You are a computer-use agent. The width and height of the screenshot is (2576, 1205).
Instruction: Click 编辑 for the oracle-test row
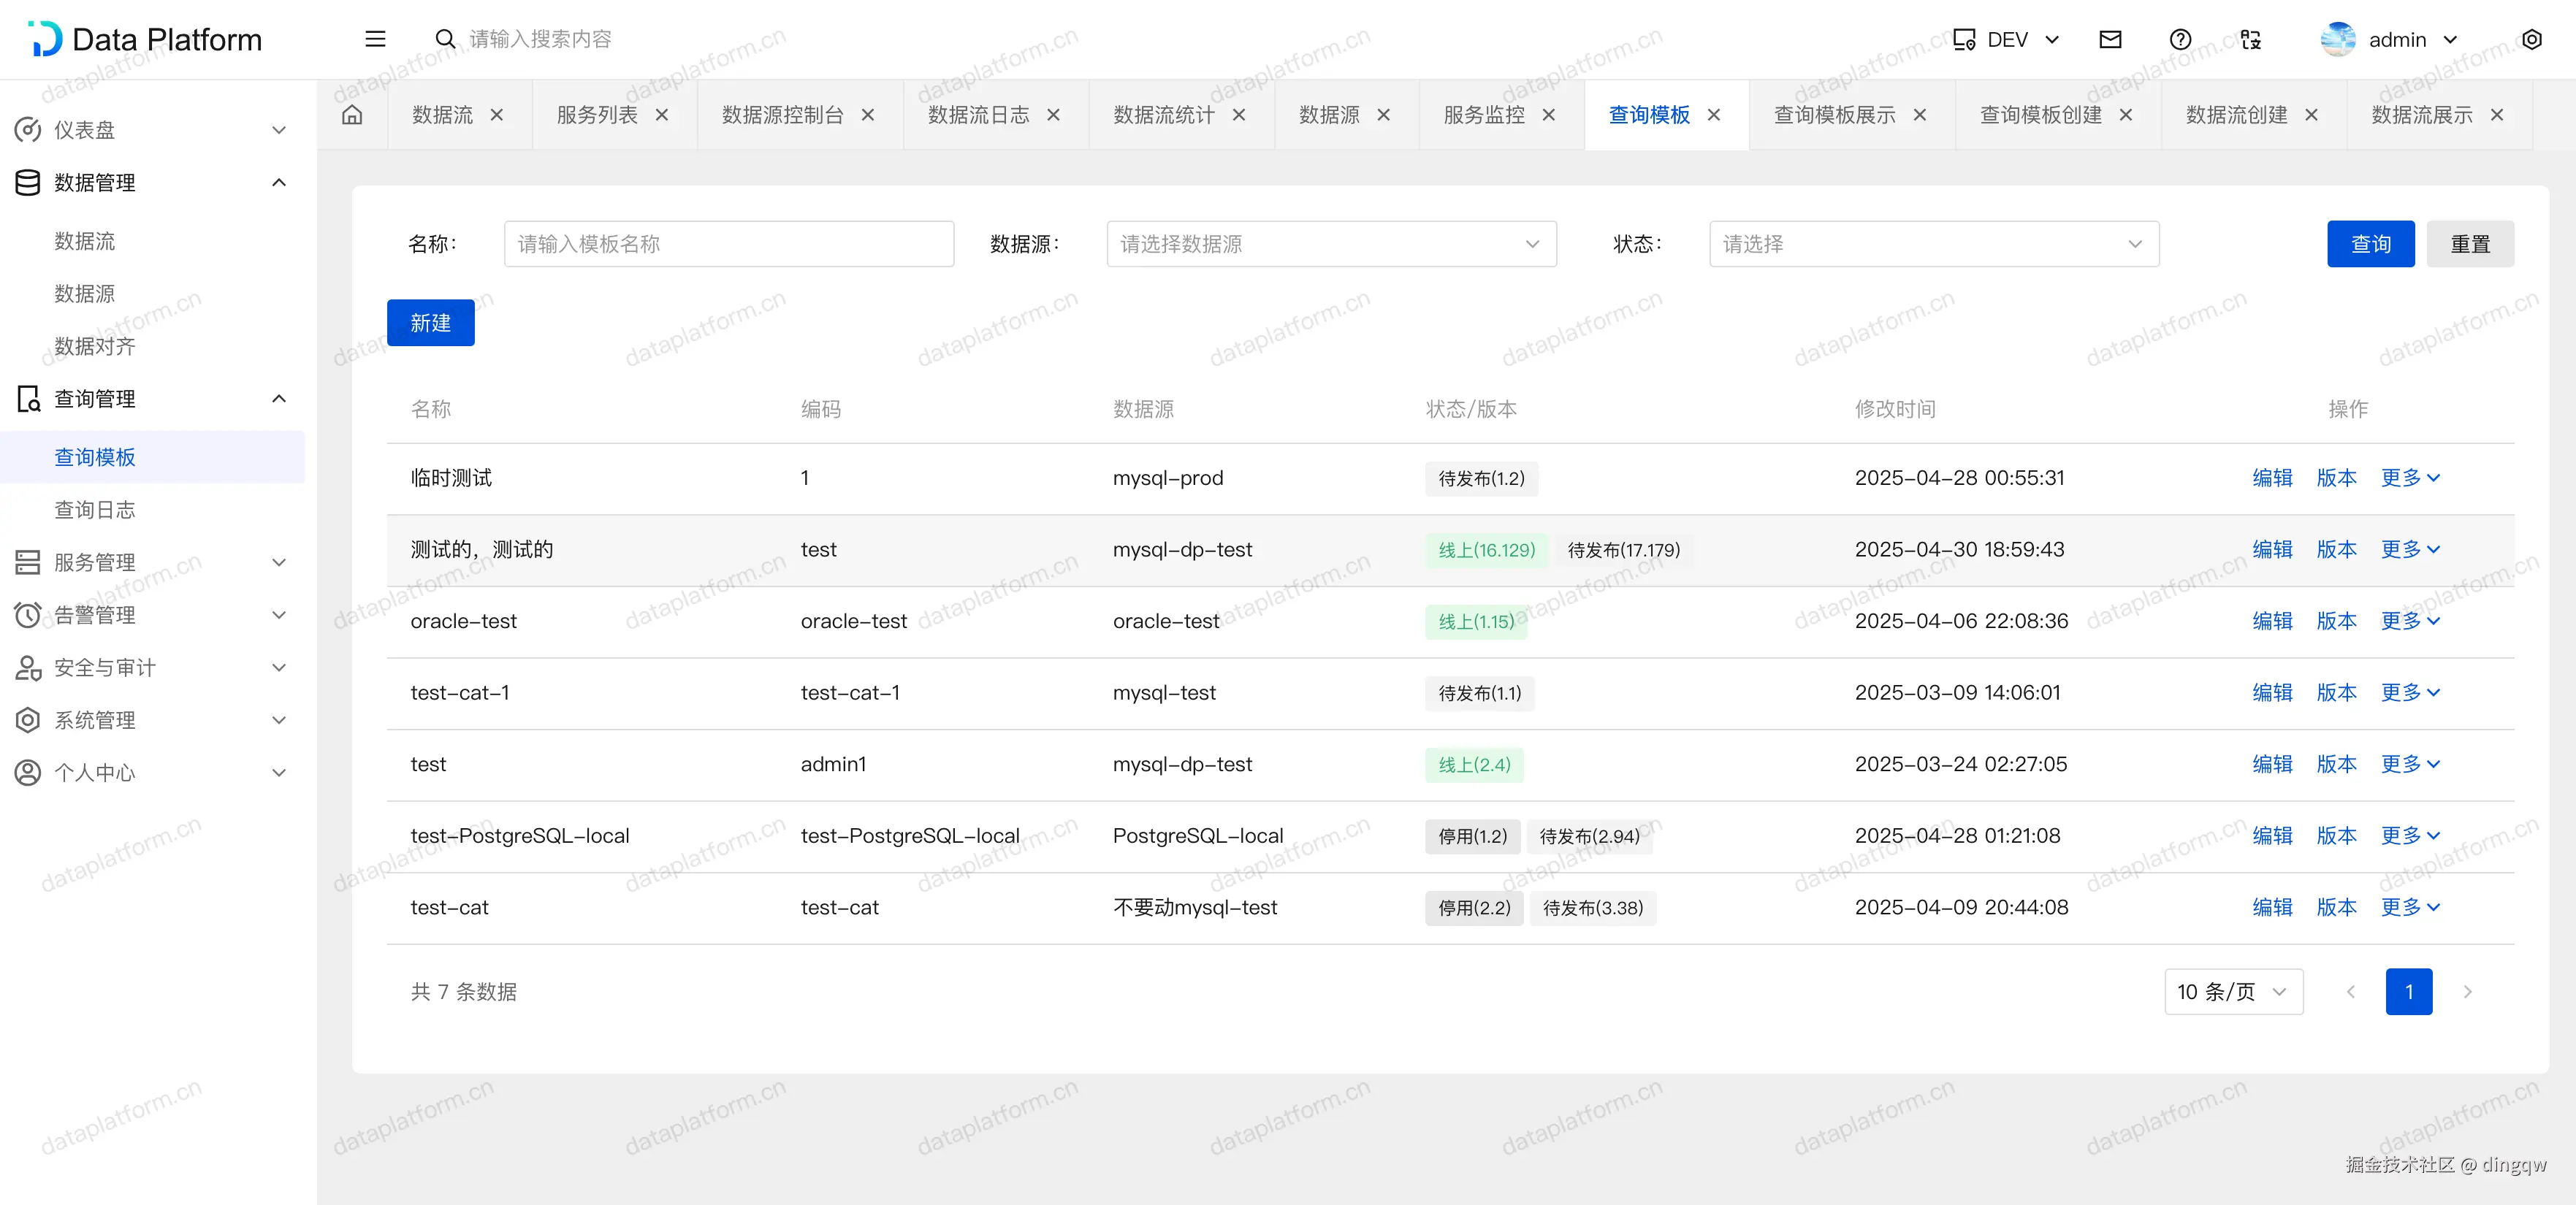click(2271, 621)
